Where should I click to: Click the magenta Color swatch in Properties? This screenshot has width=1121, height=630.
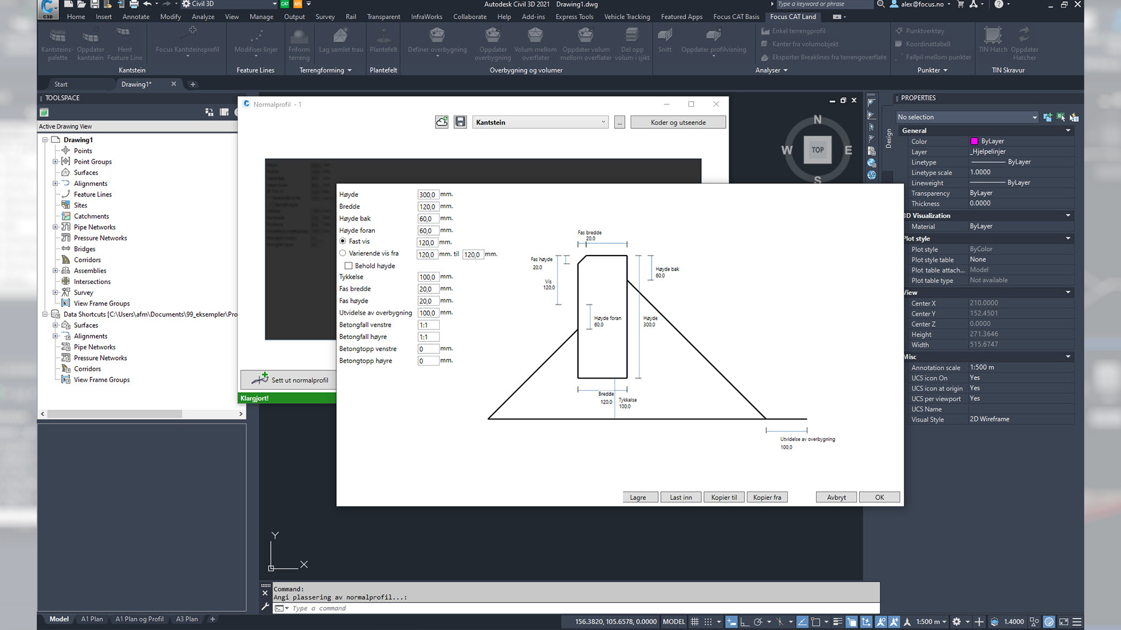[x=974, y=141]
